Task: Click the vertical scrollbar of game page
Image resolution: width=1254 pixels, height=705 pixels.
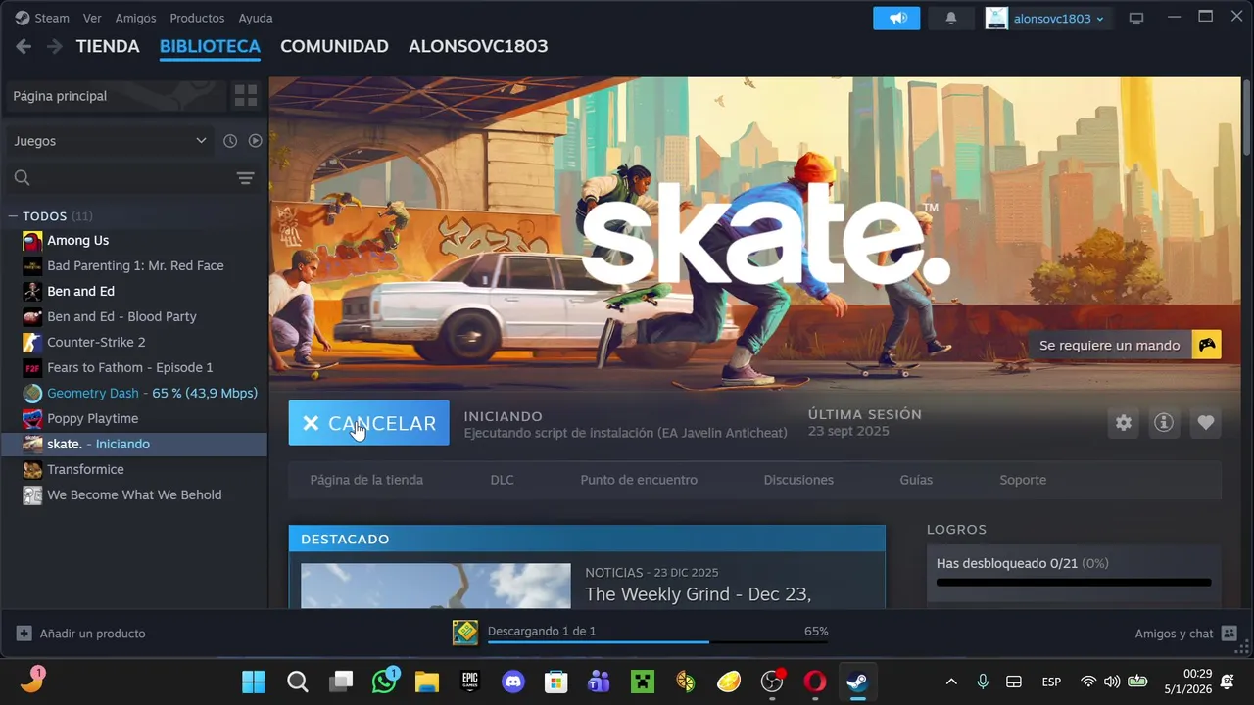Action: pos(1247,117)
